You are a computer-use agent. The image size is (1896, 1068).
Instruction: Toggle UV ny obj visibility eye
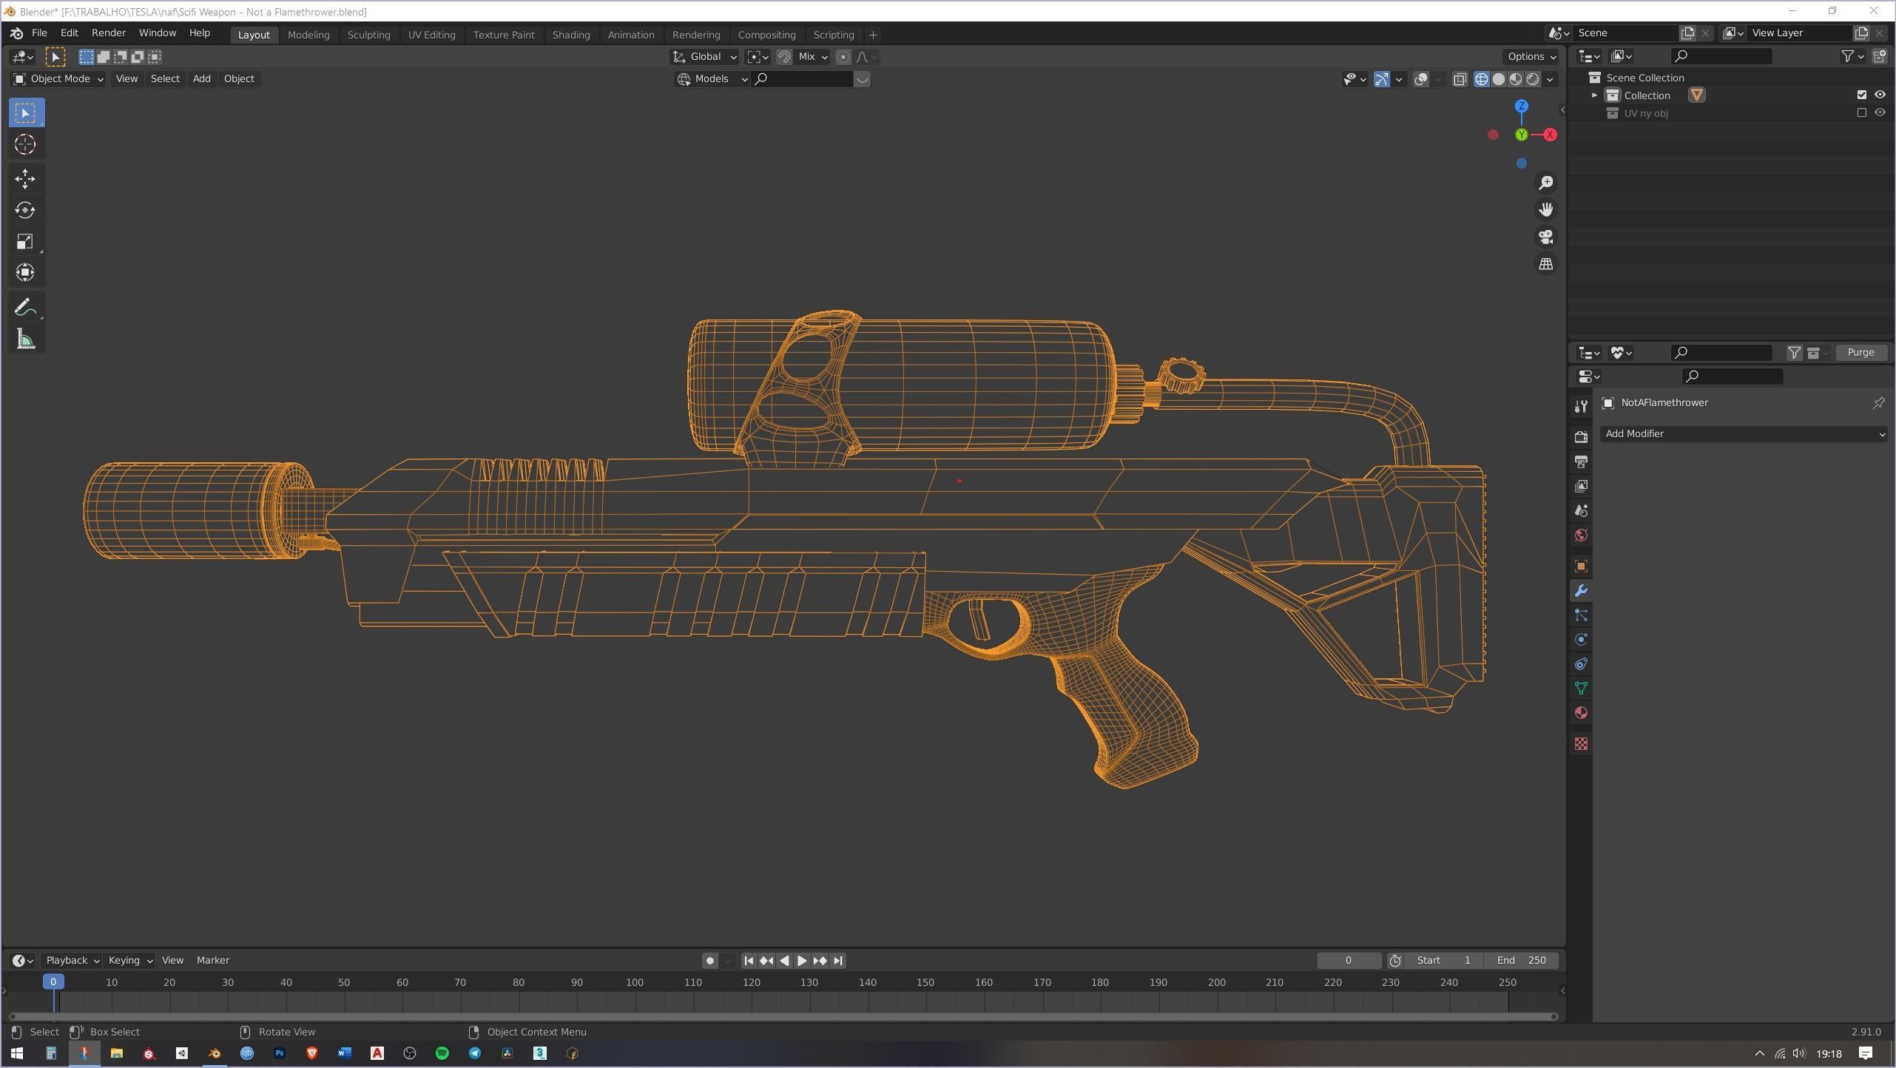[x=1880, y=112]
